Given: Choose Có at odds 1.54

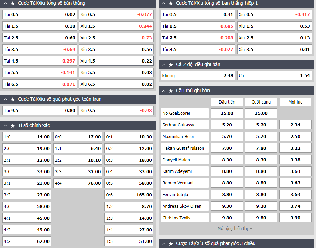Looking at the screenshot, I should [x=275, y=76].
